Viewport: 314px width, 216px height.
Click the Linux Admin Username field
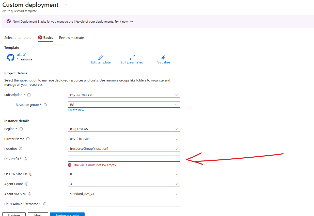click(x=124, y=204)
